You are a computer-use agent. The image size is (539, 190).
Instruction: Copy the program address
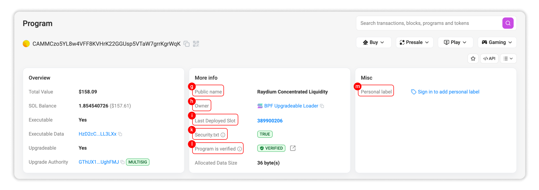[x=187, y=44]
